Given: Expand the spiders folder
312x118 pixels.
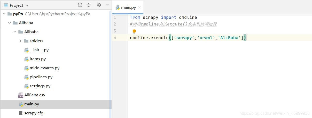Looking at the screenshot, I should coord(20,41).
